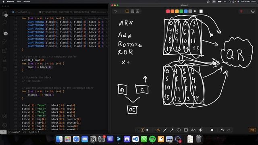Open Safari from the Dock
The width and height of the screenshot is (258, 145).
[76, 139]
